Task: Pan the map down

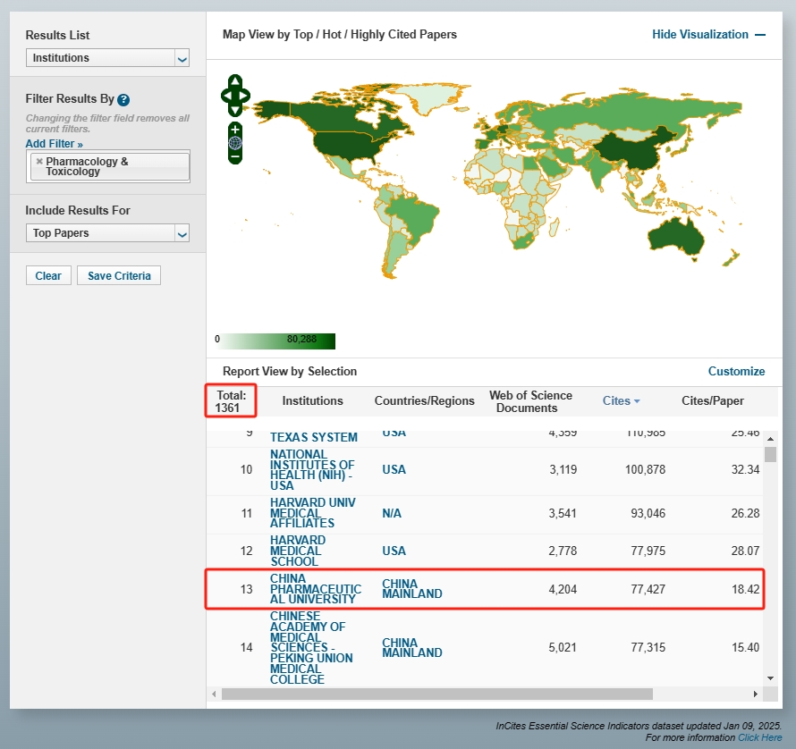Action: [x=235, y=110]
